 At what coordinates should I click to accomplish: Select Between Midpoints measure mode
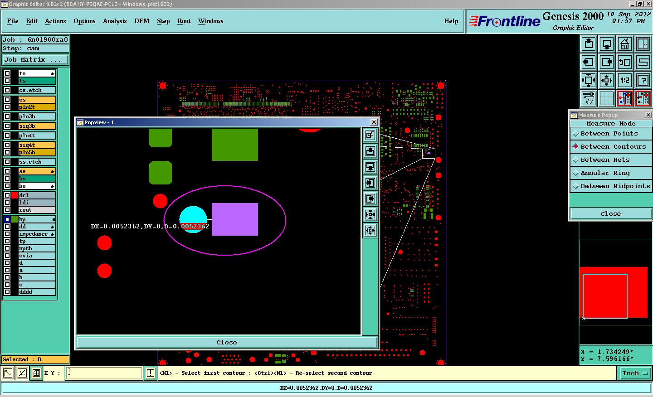click(611, 186)
